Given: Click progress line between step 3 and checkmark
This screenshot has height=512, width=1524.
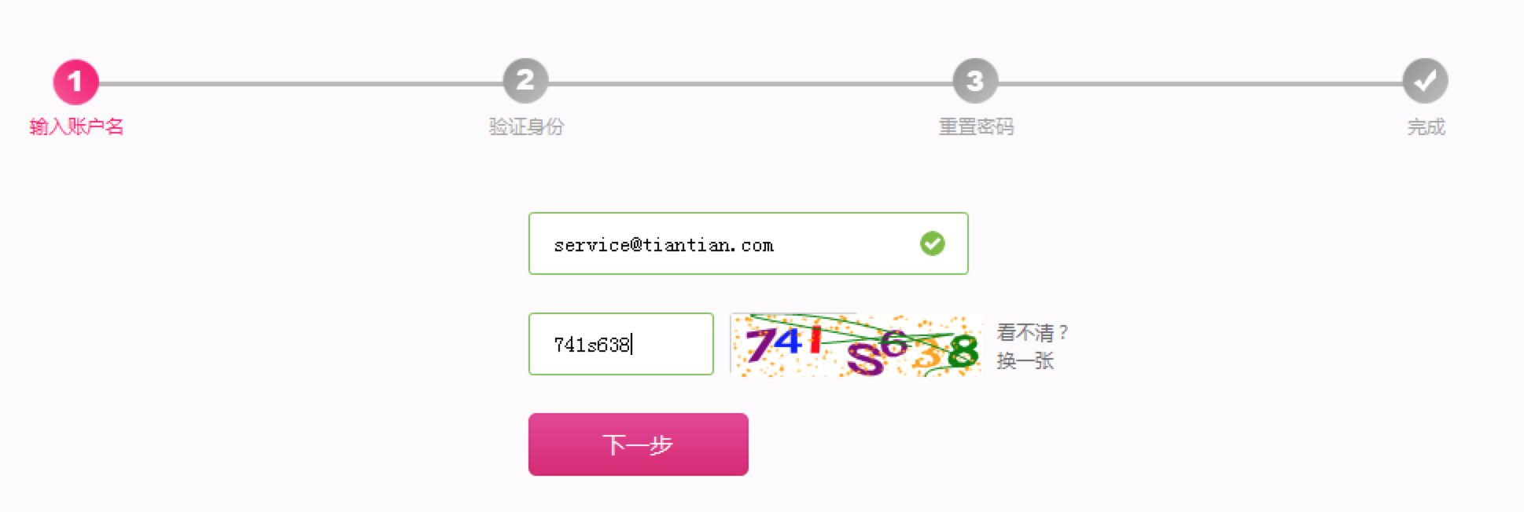Looking at the screenshot, I should pyautogui.click(x=1200, y=83).
